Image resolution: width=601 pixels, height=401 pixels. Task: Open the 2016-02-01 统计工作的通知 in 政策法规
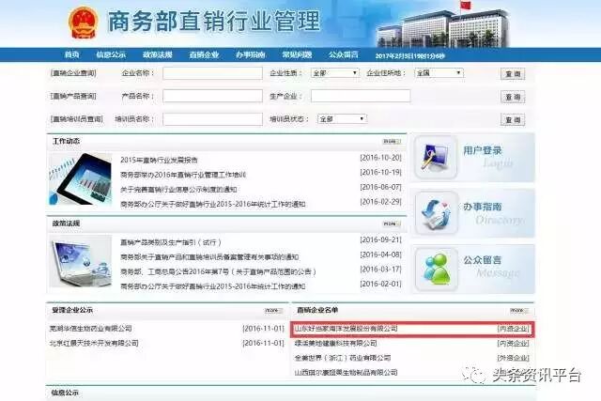tap(213, 286)
